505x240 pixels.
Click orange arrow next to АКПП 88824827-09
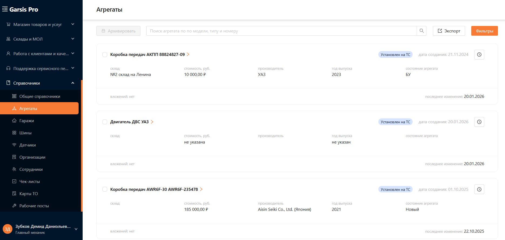point(188,54)
